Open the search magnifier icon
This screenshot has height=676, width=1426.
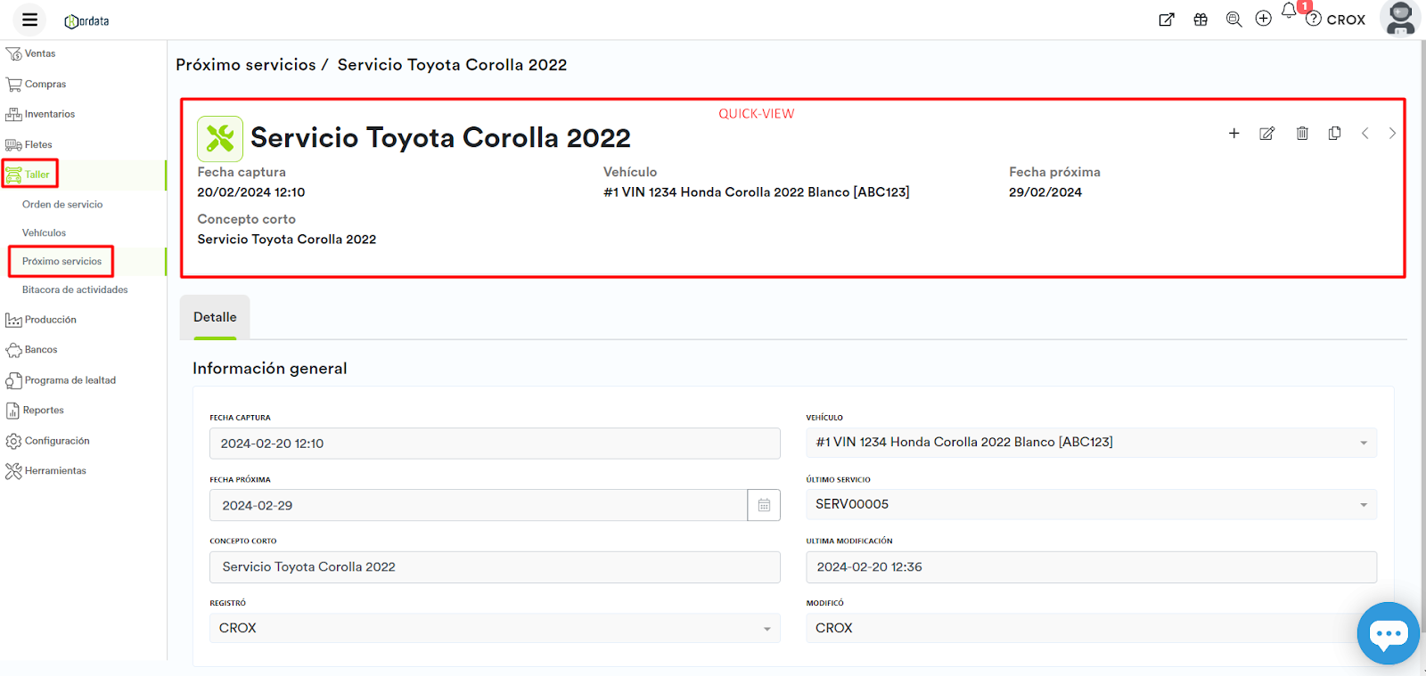(x=1233, y=20)
